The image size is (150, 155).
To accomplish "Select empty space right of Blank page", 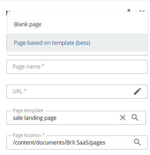I will tap(94, 24).
